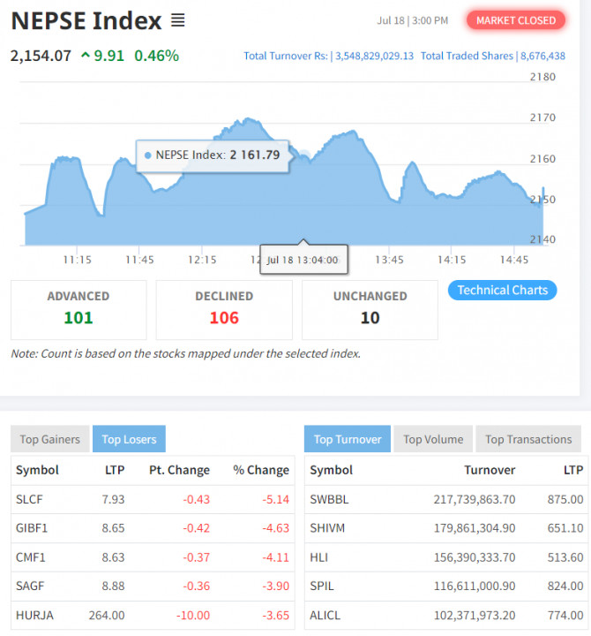Open the hamburger menu beside NEPSE Index
Image resolution: width=591 pixels, height=636 pixels.
tap(178, 20)
